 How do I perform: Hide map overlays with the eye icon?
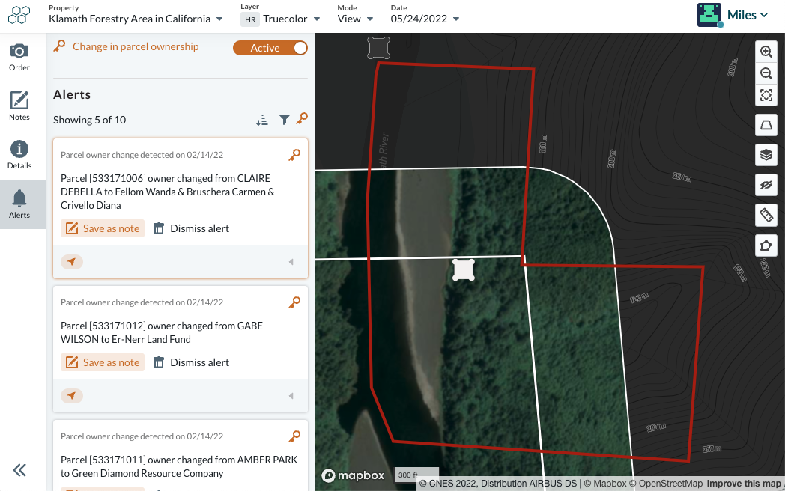point(766,185)
